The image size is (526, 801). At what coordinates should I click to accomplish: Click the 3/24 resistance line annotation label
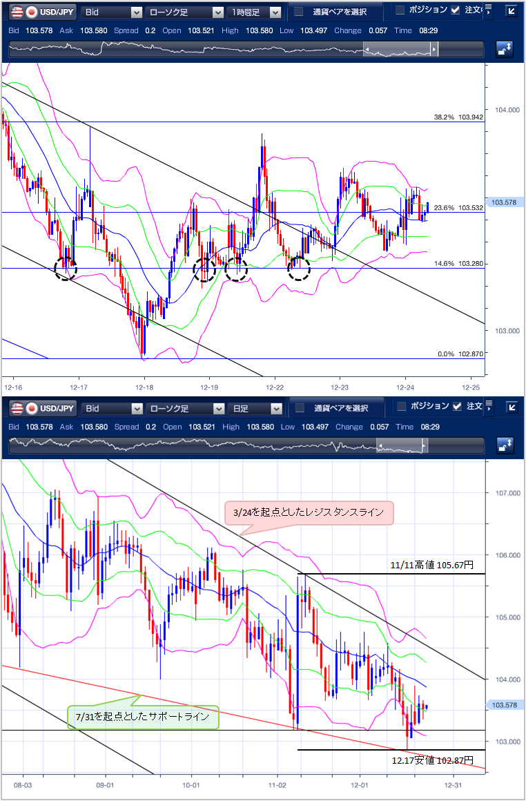[x=309, y=513]
